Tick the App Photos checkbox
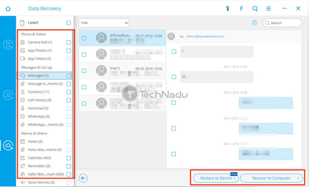Viewport: 309px width, 187px height. click(69, 51)
